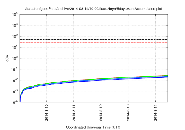The width and height of the screenshot is (185, 130).
Task: Click the black dashed threshold line
Action: pos(94,39)
